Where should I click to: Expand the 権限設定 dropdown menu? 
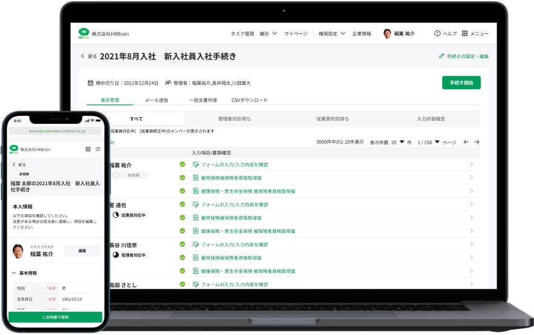(332, 33)
